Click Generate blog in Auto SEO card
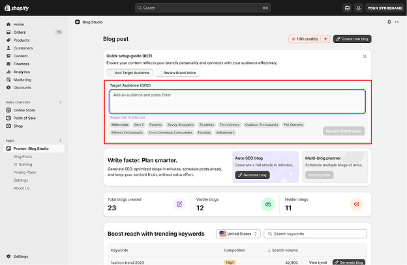This screenshot has width=407, height=265. pyautogui.click(x=252, y=175)
